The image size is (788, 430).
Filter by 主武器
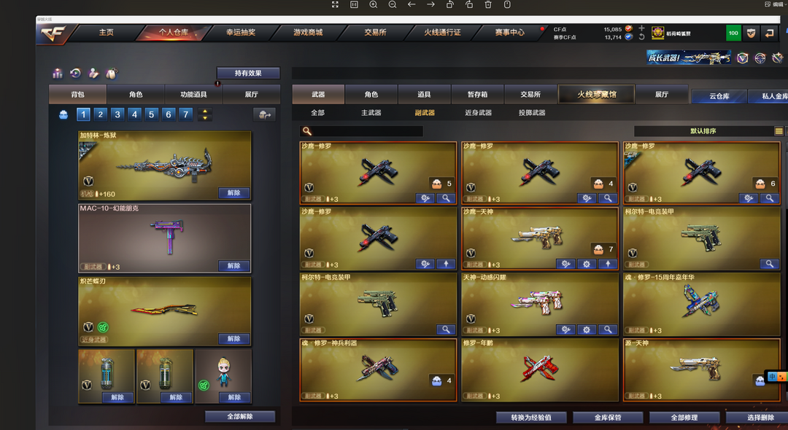(x=371, y=113)
